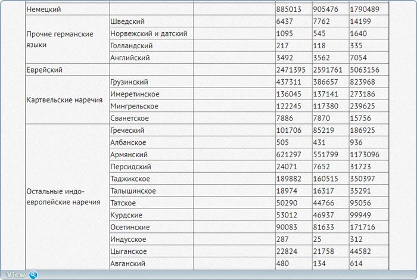Click the value 16317
The image size is (417, 280).
[x=323, y=191]
